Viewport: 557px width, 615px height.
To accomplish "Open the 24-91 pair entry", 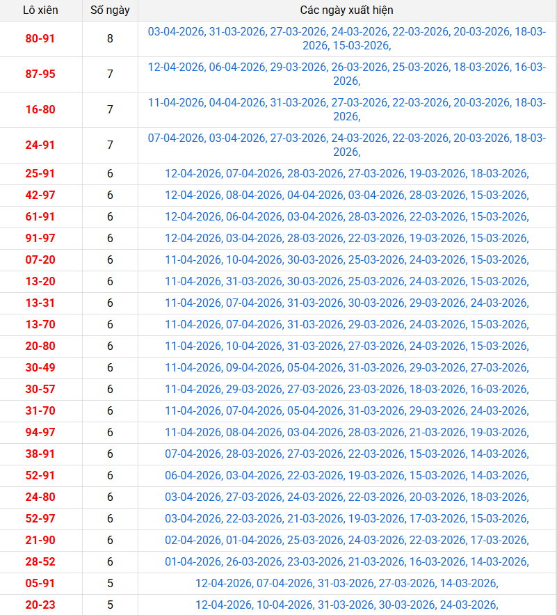I will click(x=40, y=145).
